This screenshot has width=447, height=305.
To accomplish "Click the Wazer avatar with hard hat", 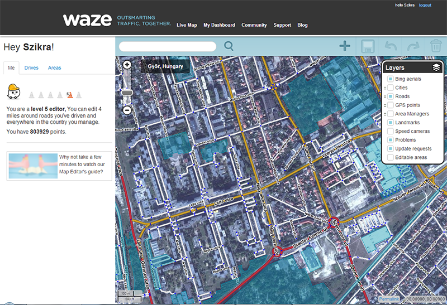I will click(x=13, y=91).
